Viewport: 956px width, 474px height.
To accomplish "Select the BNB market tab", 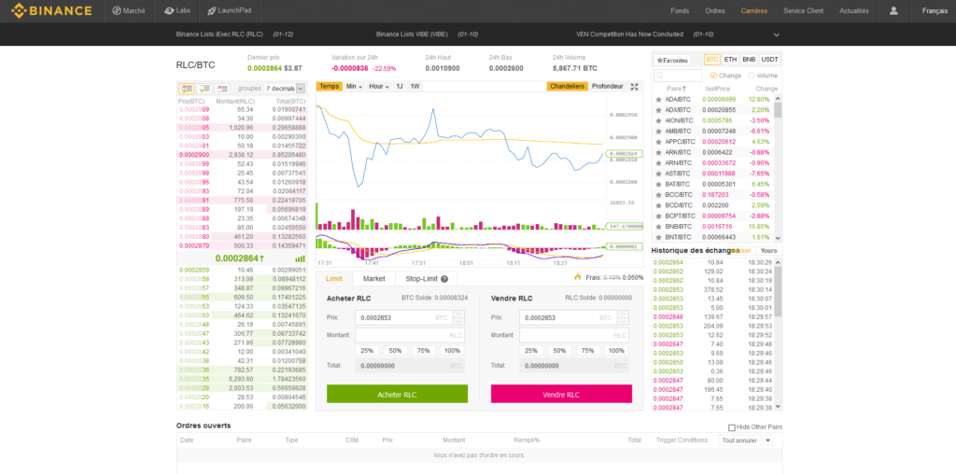I will pyautogui.click(x=749, y=60).
